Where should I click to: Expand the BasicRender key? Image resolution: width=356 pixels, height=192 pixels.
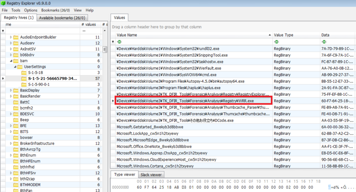pos(11,96)
